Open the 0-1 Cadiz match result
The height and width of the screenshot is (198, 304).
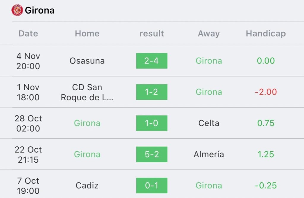click(152, 186)
